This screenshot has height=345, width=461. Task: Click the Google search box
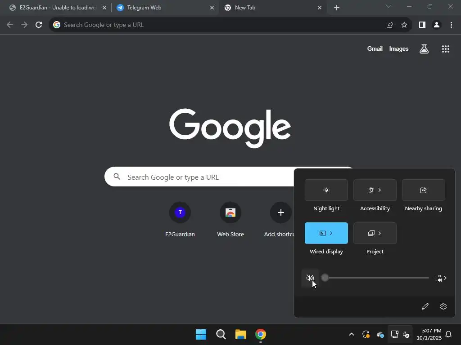tap(199, 177)
